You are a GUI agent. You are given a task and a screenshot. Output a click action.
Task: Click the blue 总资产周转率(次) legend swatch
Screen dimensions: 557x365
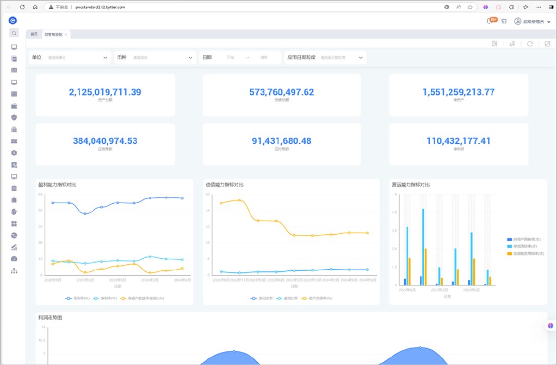[510, 240]
